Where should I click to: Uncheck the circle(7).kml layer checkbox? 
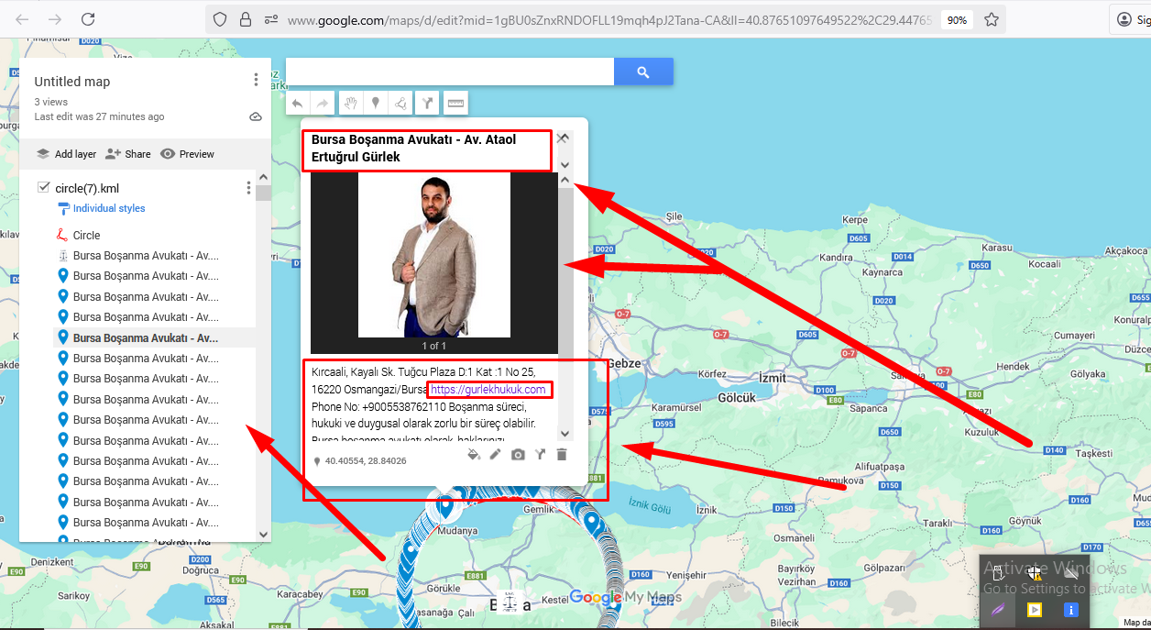43,188
